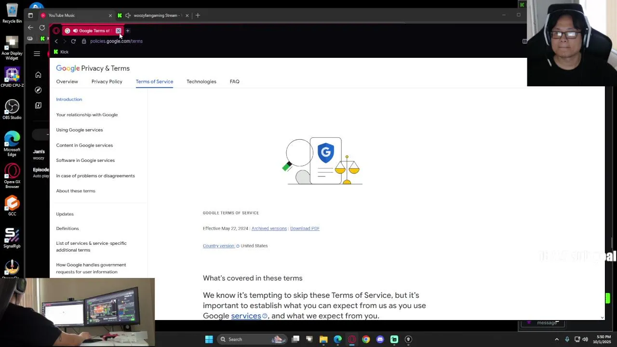The height and width of the screenshot is (347, 617).
Task: Open the Definitions sidebar link
Action: tap(67, 228)
